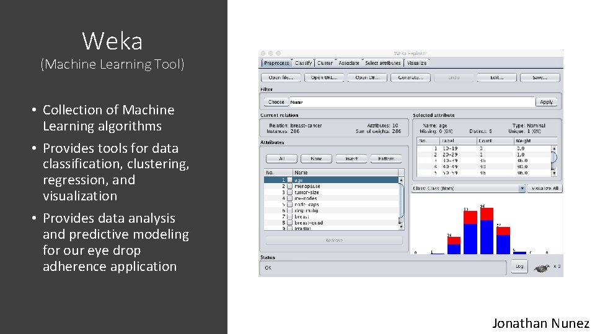The height and width of the screenshot is (334, 595).
Task: Select the 10-19 label row
Action: pyautogui.click(x=484, y=148)
